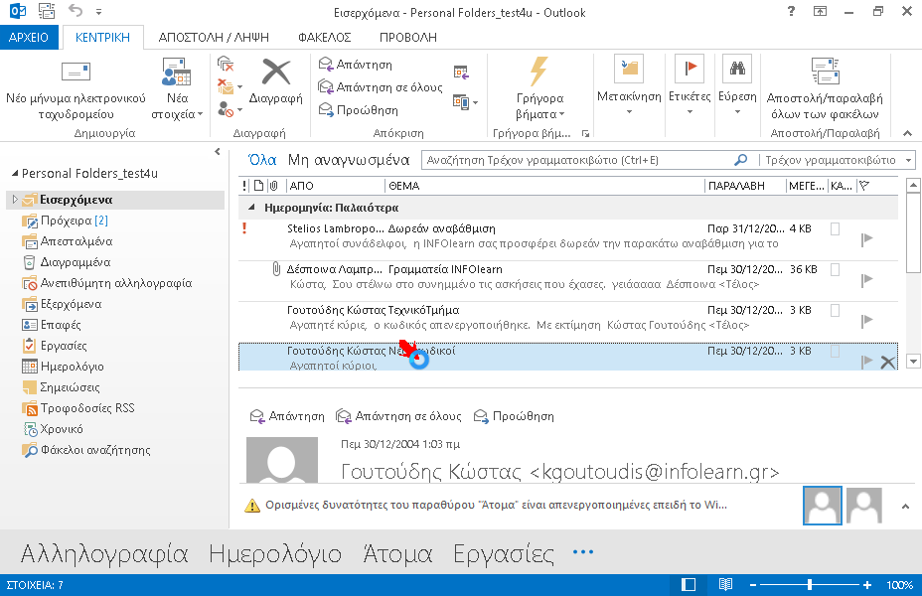The width and height of the screenshot is (922, 596).
Task: Expand the Εισερχόμενα folder arrow
Action: (x=15, y=200)
